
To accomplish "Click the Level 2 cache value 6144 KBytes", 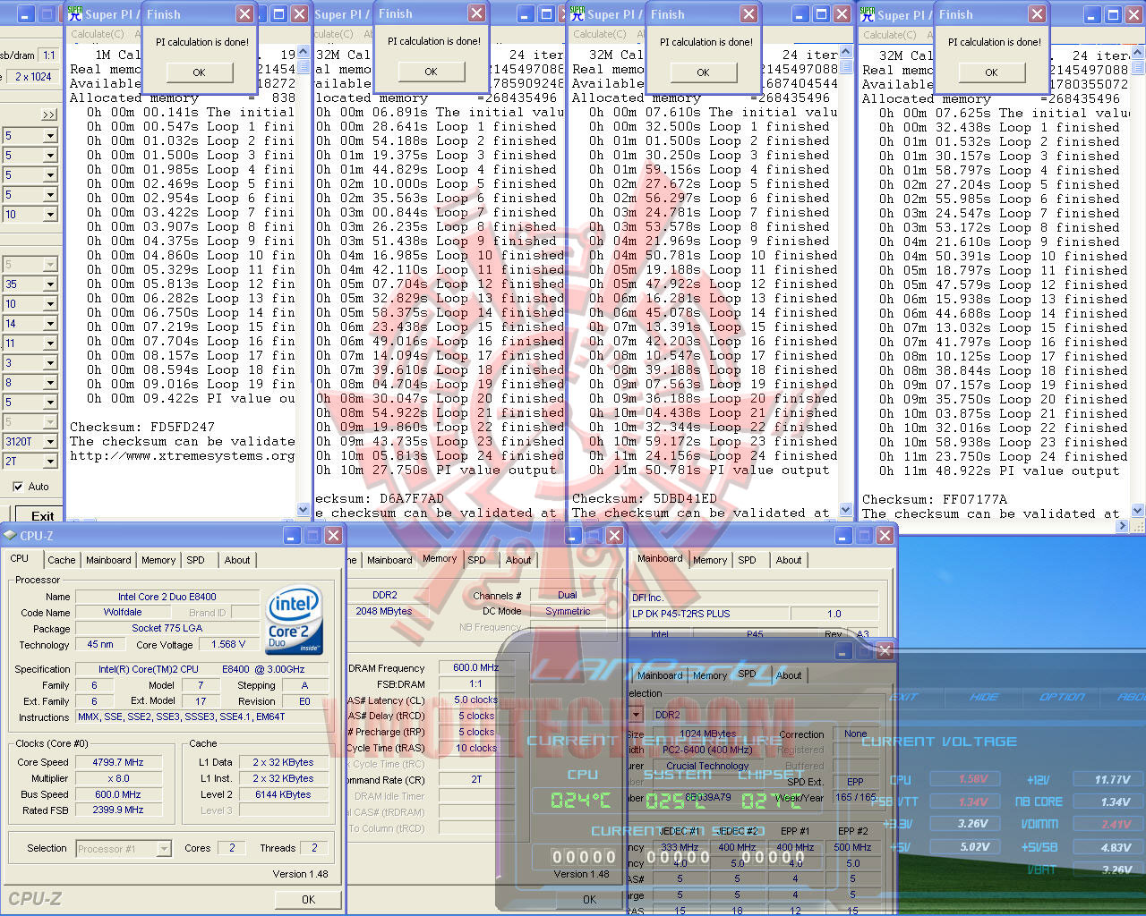I will point(283,794).
